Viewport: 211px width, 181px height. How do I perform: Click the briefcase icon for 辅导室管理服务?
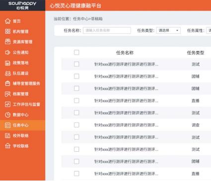[x=8, y=83]
